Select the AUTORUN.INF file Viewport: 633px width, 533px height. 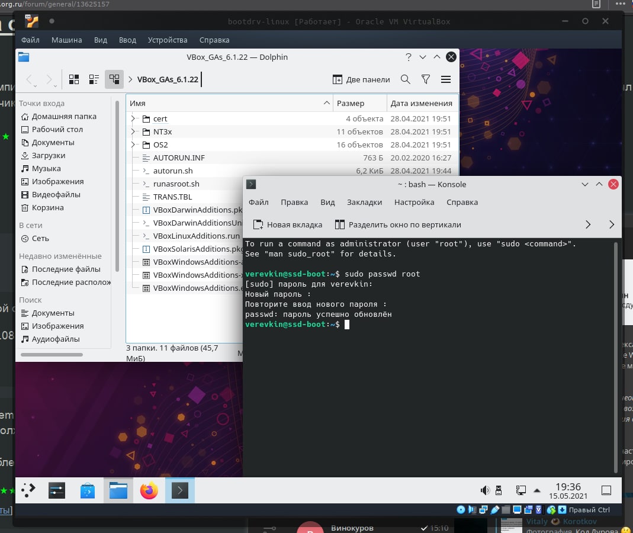179,158
